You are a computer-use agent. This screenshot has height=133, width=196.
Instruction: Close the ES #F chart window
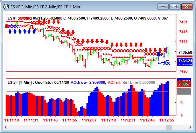pyautogui.click(x=187, y=7)
